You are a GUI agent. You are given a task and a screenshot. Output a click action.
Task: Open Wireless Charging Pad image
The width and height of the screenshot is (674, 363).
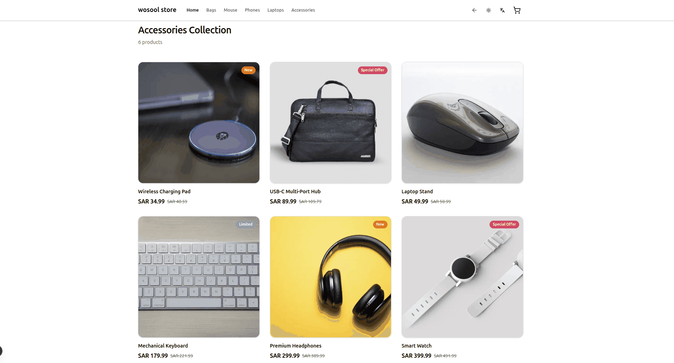199,123
